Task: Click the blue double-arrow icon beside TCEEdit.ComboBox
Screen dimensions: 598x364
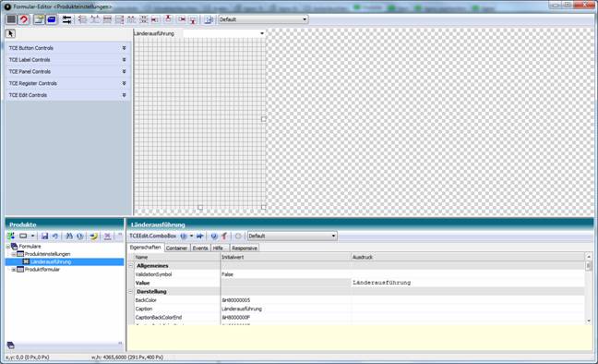Action: click(x=200, y=237)
